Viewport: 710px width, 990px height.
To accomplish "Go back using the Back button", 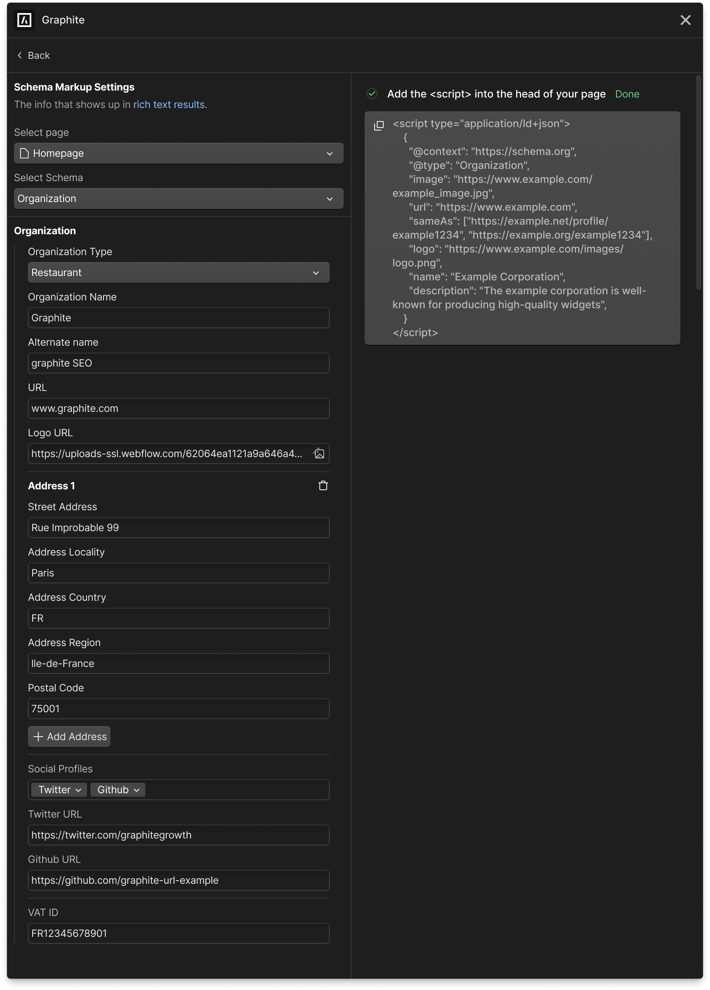I will (33, 55).
